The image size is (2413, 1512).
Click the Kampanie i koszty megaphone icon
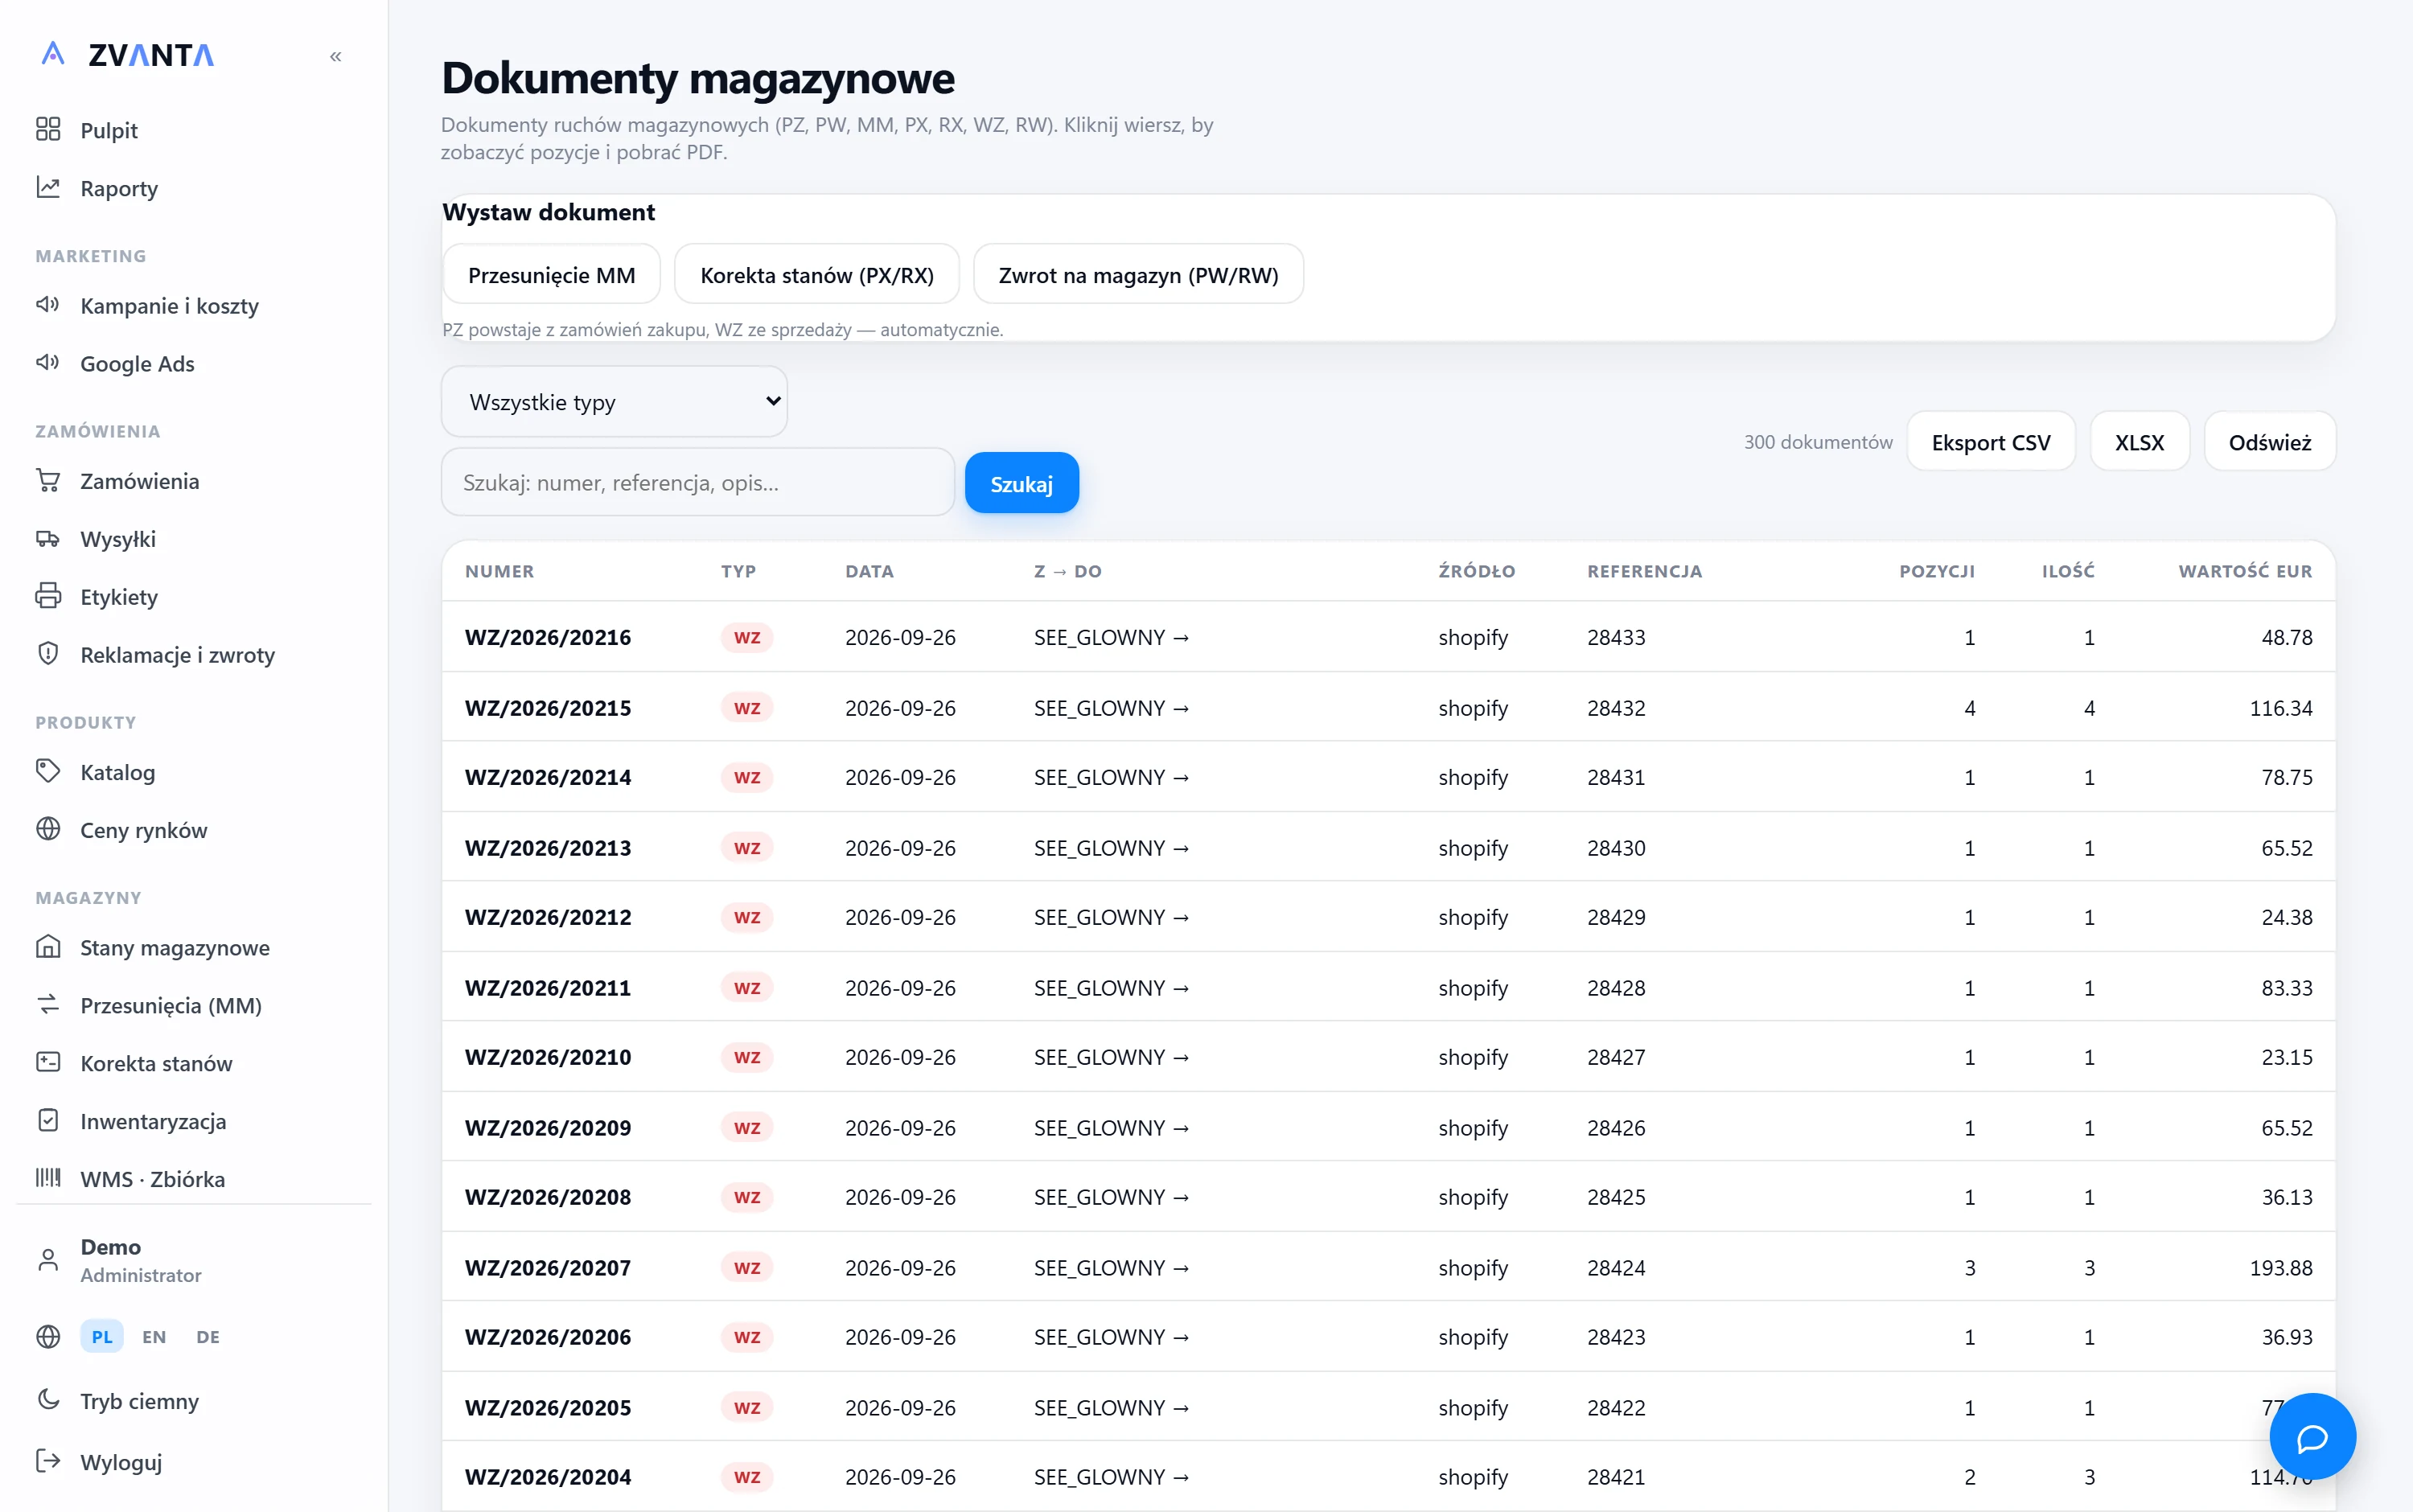click(x=48, y=305)
